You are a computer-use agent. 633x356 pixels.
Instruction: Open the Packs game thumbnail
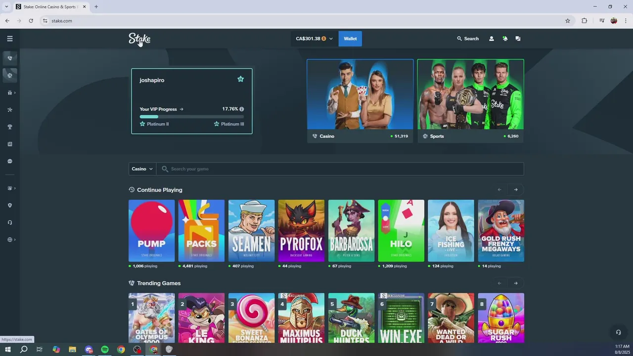tap(201, 230)
